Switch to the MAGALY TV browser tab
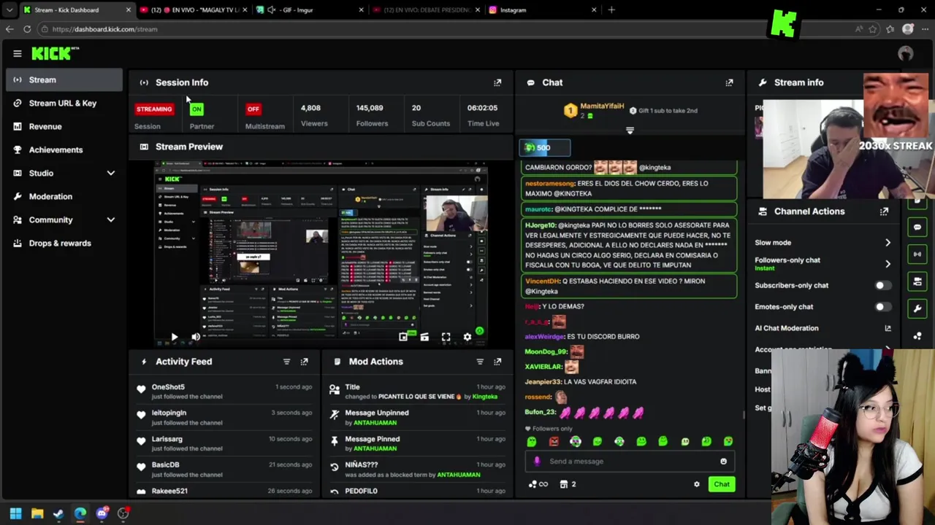 point(193,10)
